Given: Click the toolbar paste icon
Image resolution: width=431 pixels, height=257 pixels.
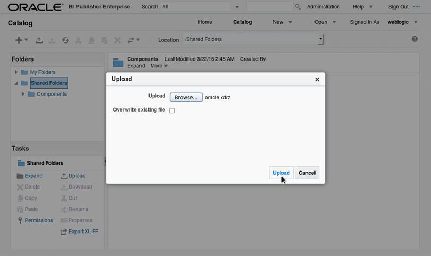Looking at the screenshot, I should [x=104, y=40].
